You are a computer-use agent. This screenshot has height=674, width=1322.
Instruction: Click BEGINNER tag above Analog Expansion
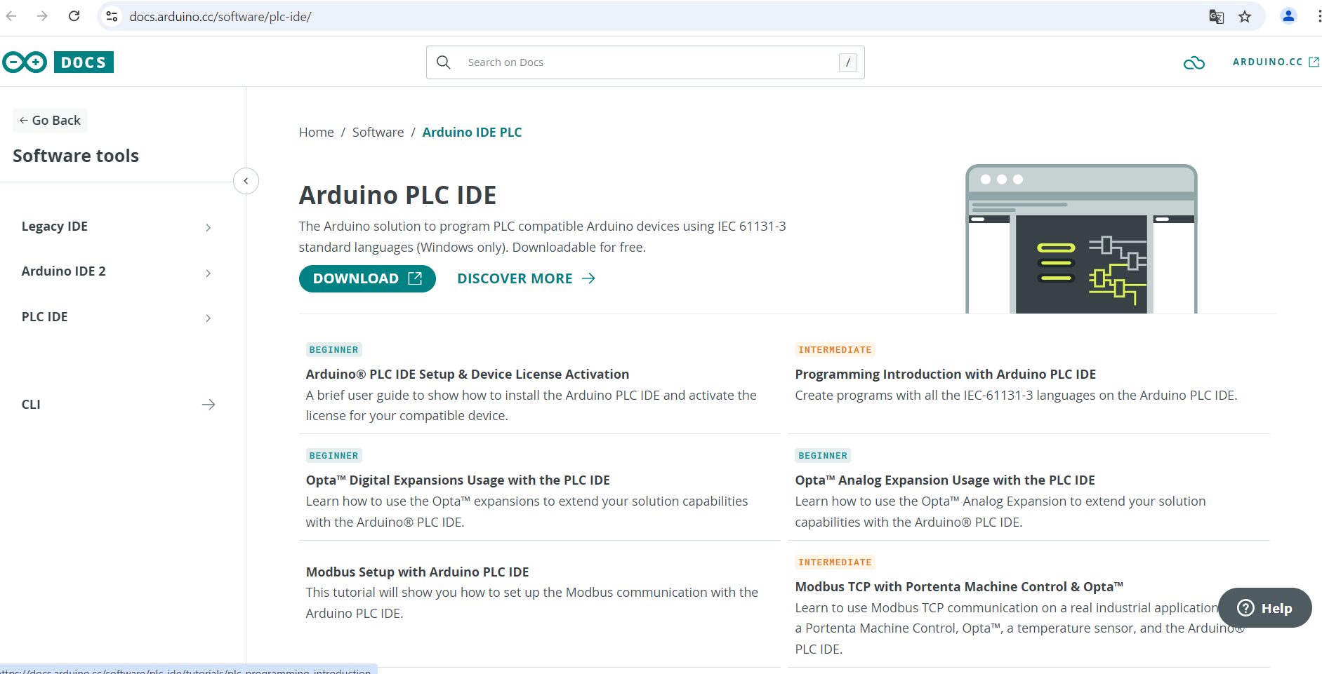click(823, 456)
